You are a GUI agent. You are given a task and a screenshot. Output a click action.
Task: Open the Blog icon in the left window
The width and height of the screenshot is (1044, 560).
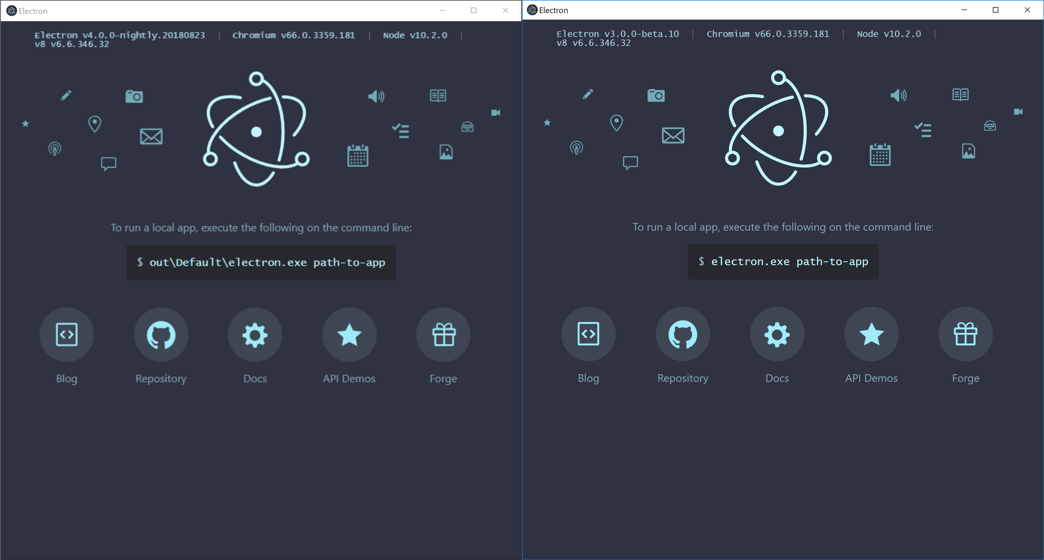66,335
